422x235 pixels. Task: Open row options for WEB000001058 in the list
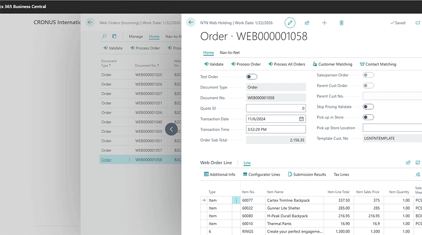129,159
